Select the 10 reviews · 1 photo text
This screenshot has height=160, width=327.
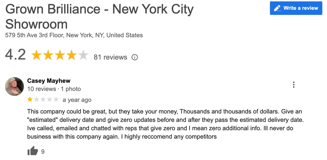point(54,89)
